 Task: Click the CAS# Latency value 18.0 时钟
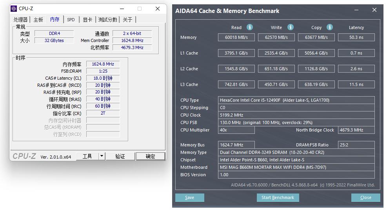point(103,79)
